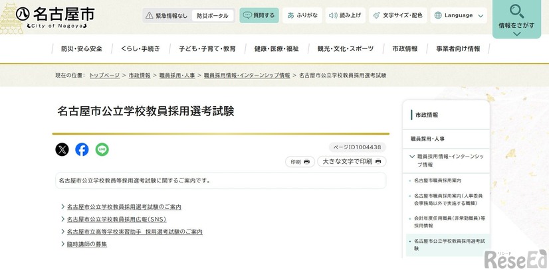Image resolution: width=549 pixels, height=270 pixels.
Task: Share page on Facebook
Action: (82, 149)
